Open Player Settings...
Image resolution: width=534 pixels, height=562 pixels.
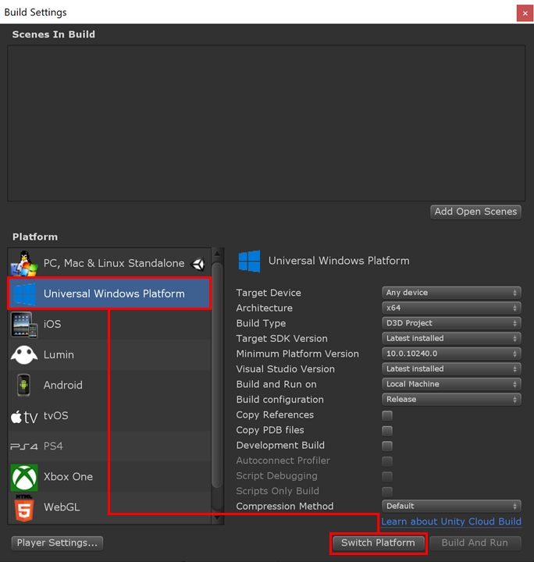[x=57, y=543]
